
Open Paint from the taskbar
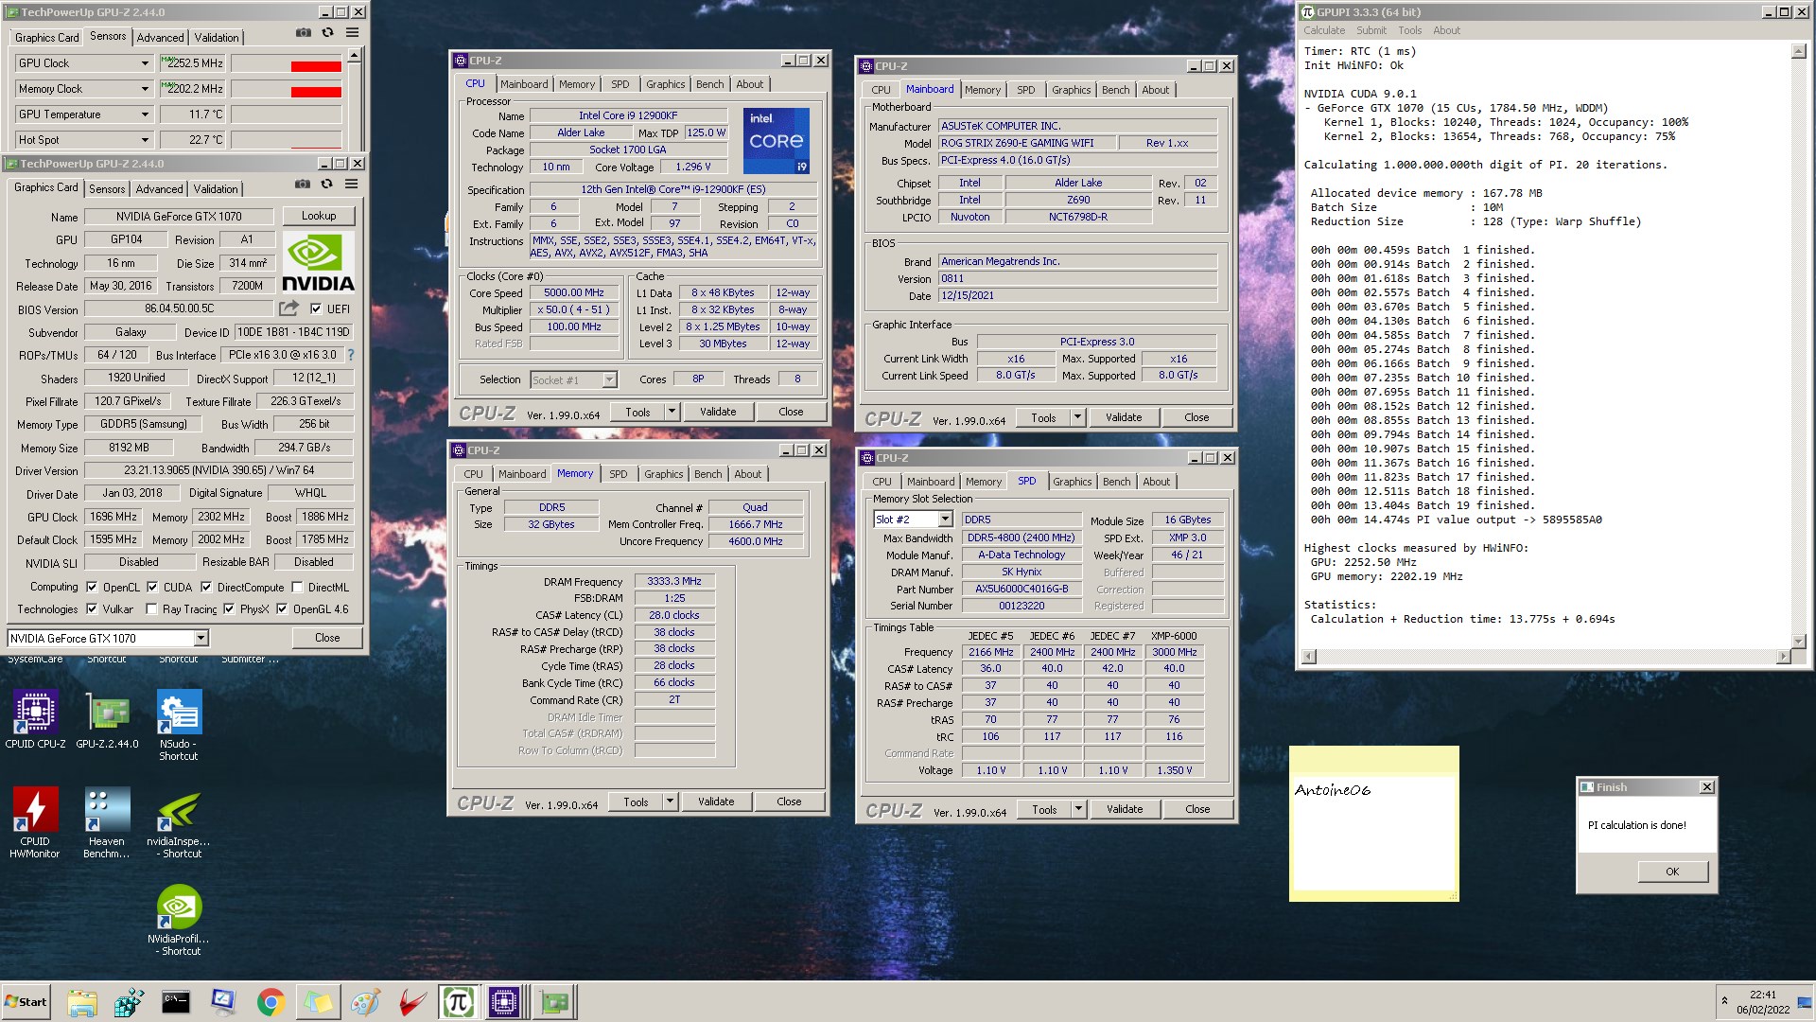[365, 1002]
